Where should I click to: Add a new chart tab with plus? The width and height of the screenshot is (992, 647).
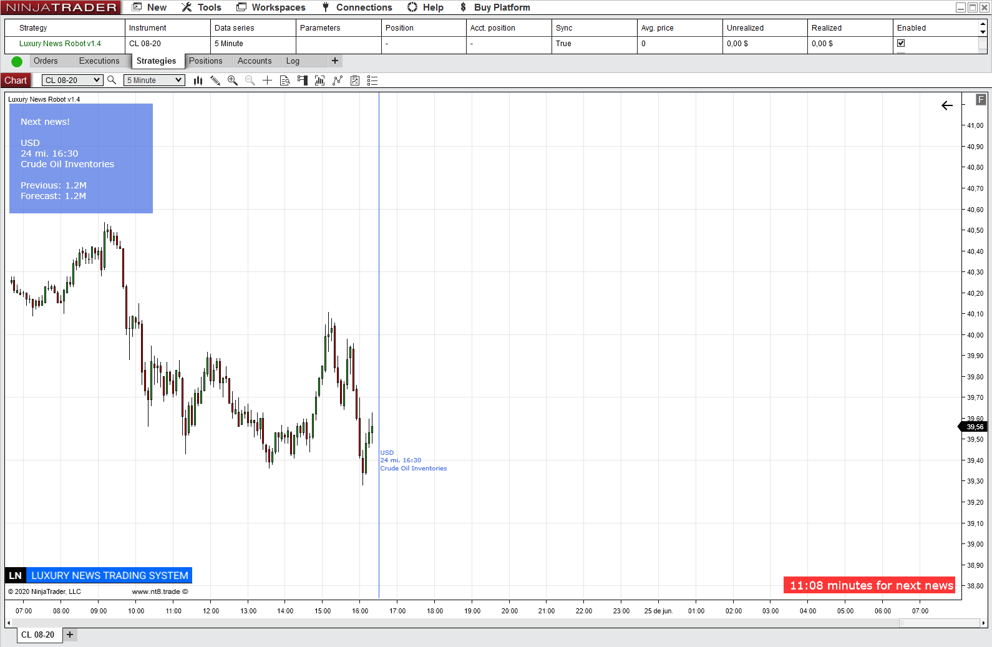70,635
